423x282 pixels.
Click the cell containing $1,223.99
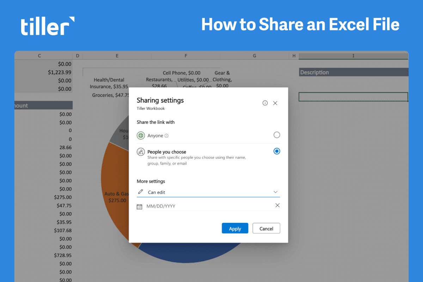(43, 72)
